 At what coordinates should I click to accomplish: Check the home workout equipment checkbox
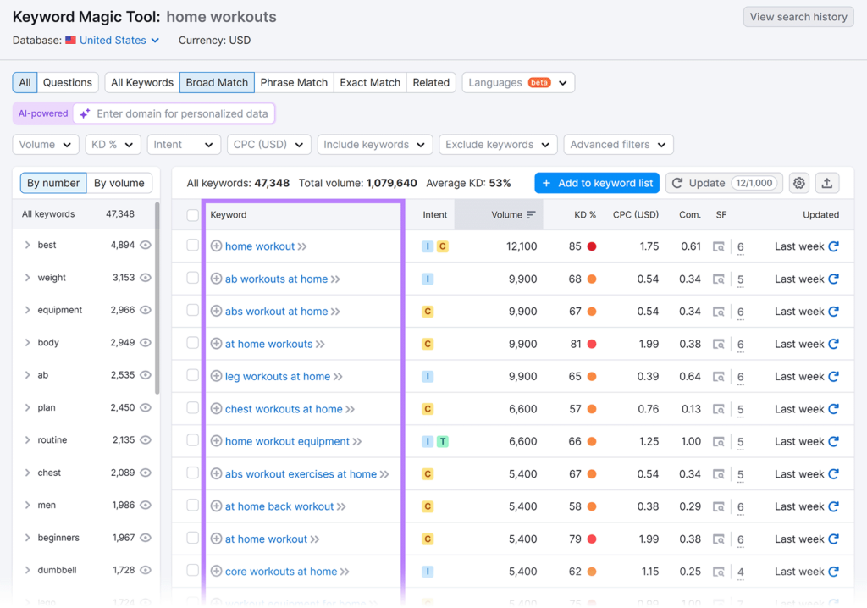(x=192, y=440)
